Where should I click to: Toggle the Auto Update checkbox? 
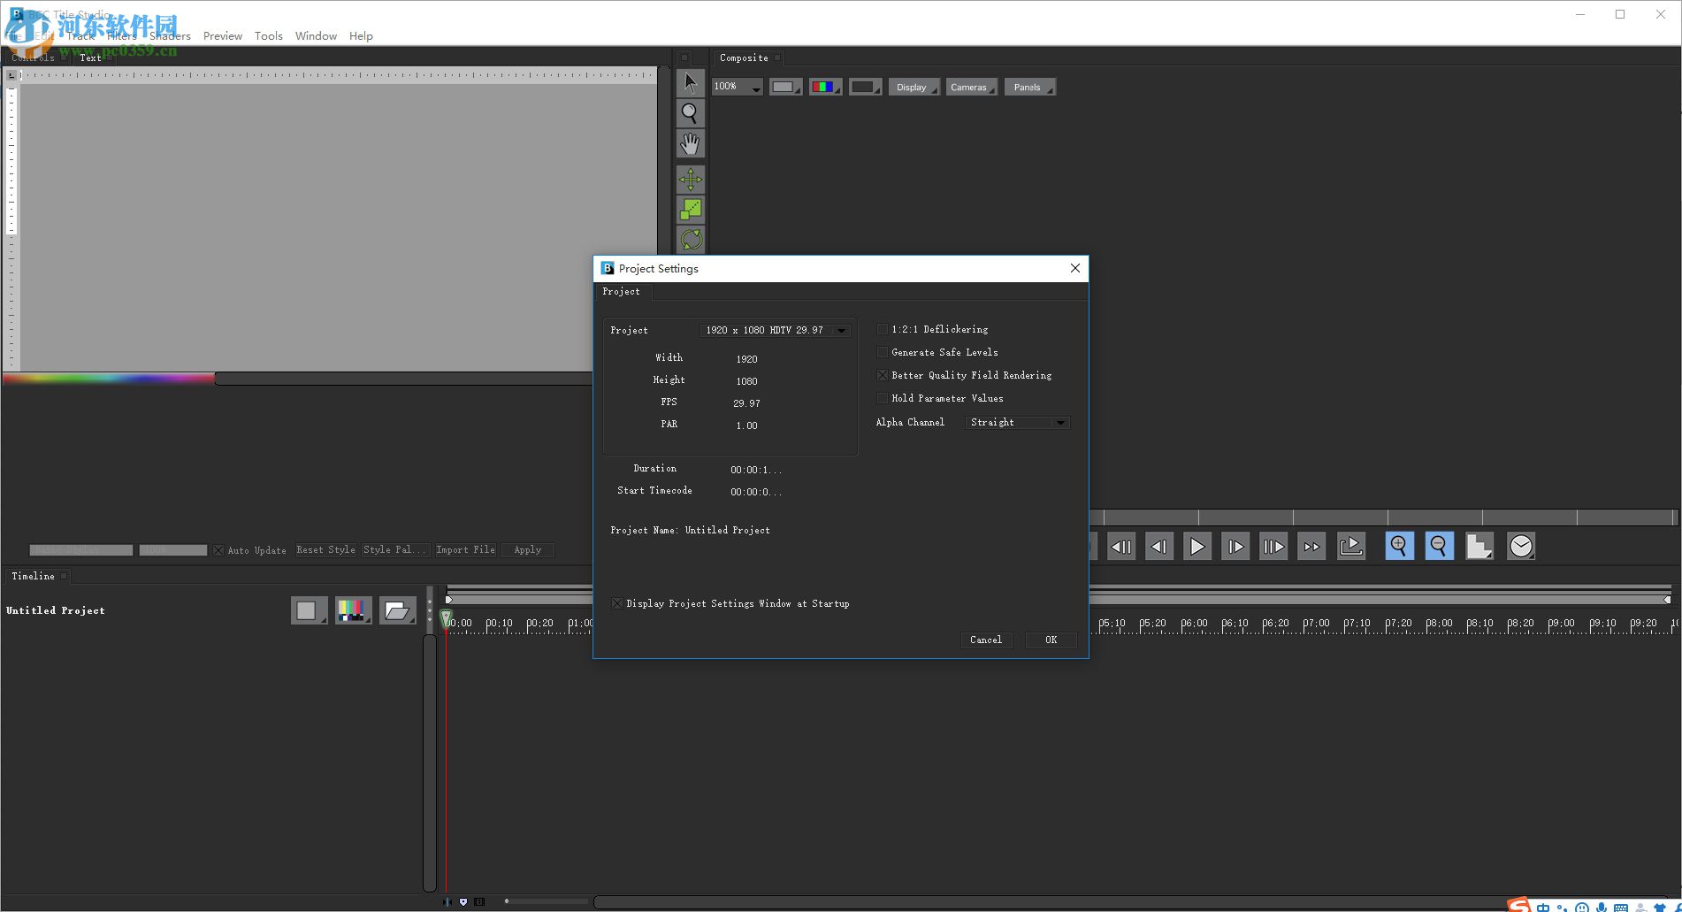[x=218, y=550]
